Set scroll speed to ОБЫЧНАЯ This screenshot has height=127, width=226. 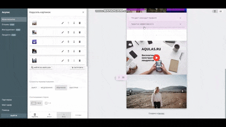(61, 87)
